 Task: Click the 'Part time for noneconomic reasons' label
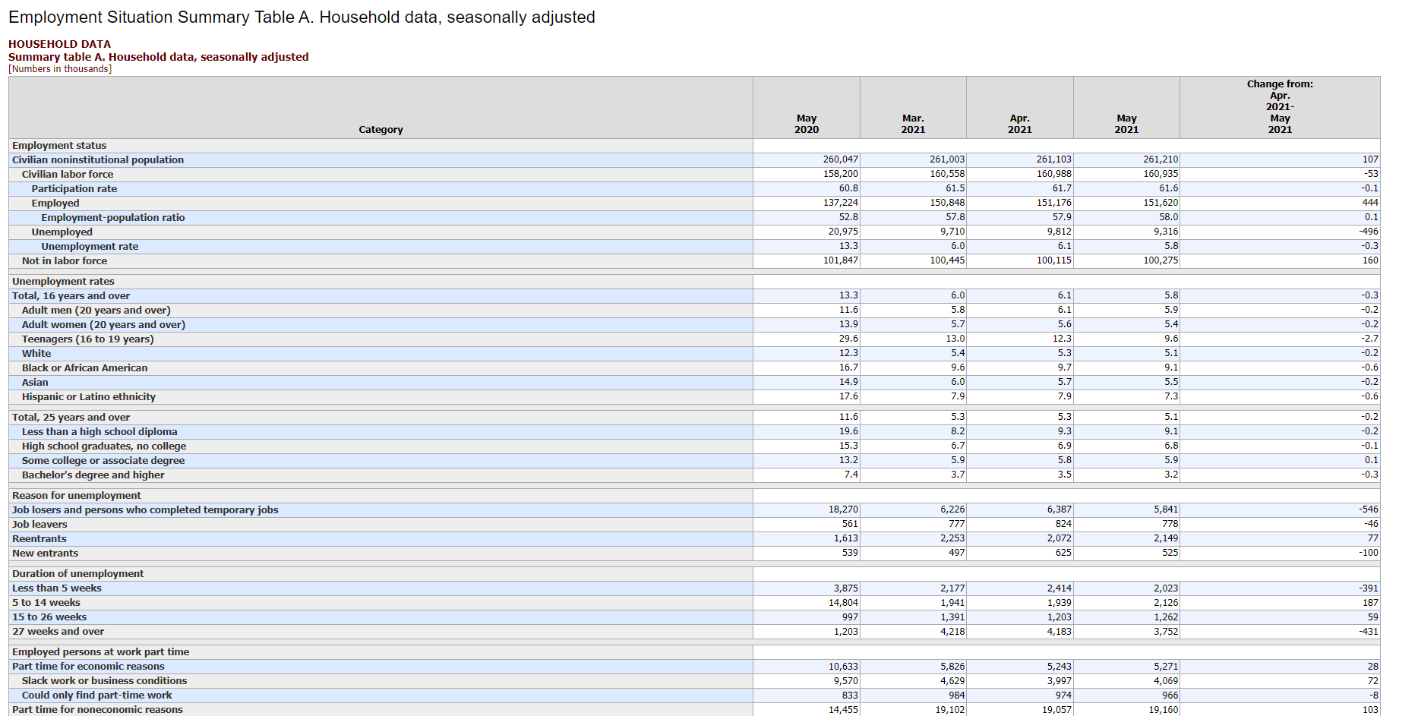97,710
